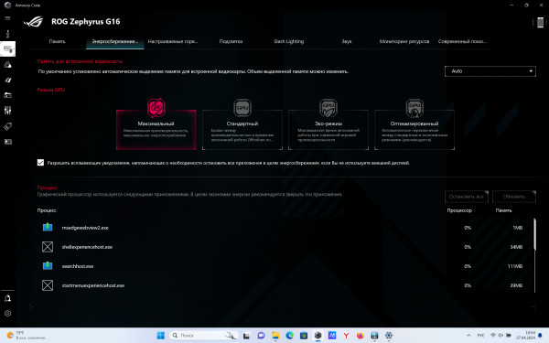Open Aura Sync in the sidebar

(x=7, y=65)
